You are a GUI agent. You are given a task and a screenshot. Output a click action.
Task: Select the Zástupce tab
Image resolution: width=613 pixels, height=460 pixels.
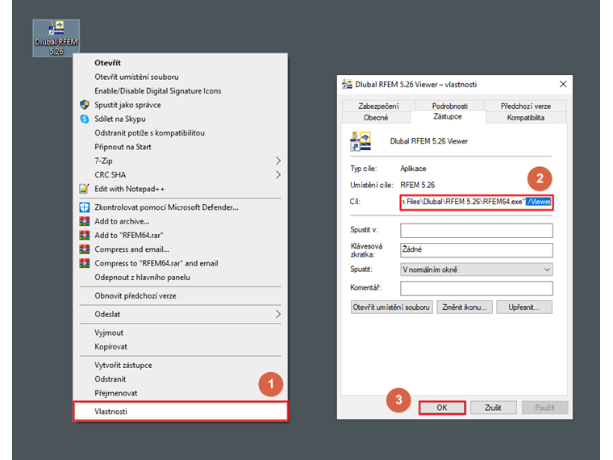448,116
